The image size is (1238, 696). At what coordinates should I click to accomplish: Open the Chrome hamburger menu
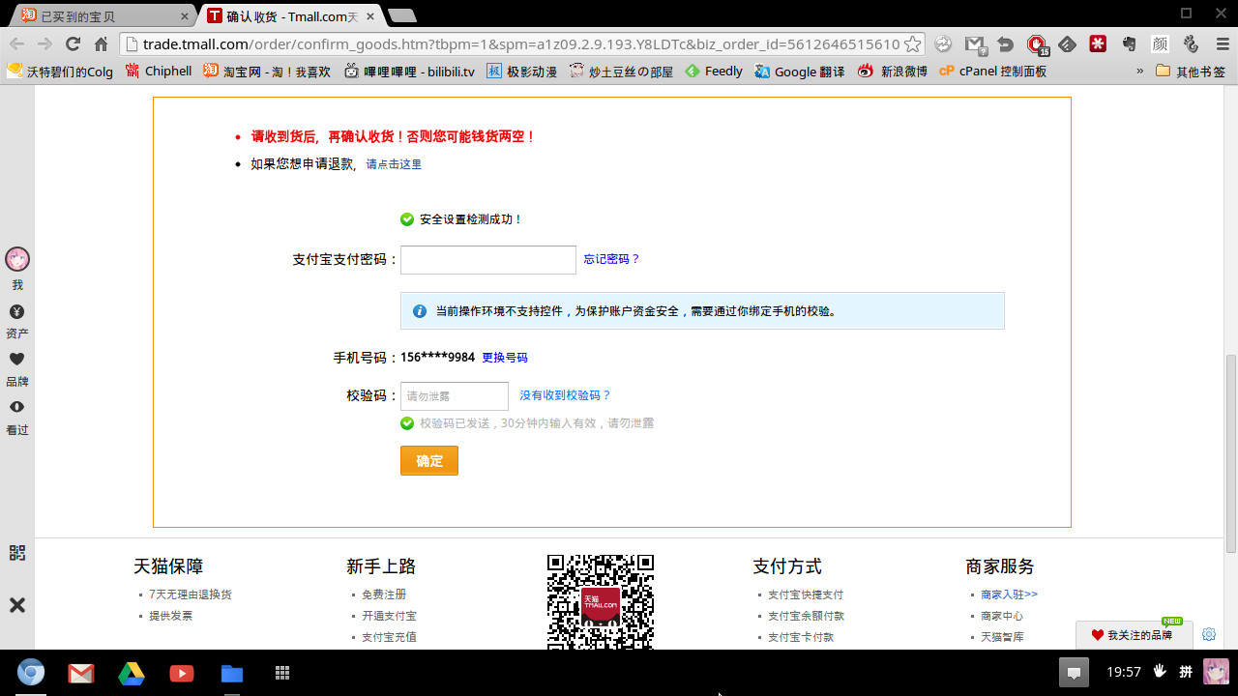[1222, 44]
